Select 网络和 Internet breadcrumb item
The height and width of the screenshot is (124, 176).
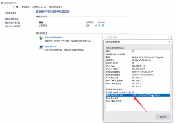pyautogui.click(x=39, y=7)
